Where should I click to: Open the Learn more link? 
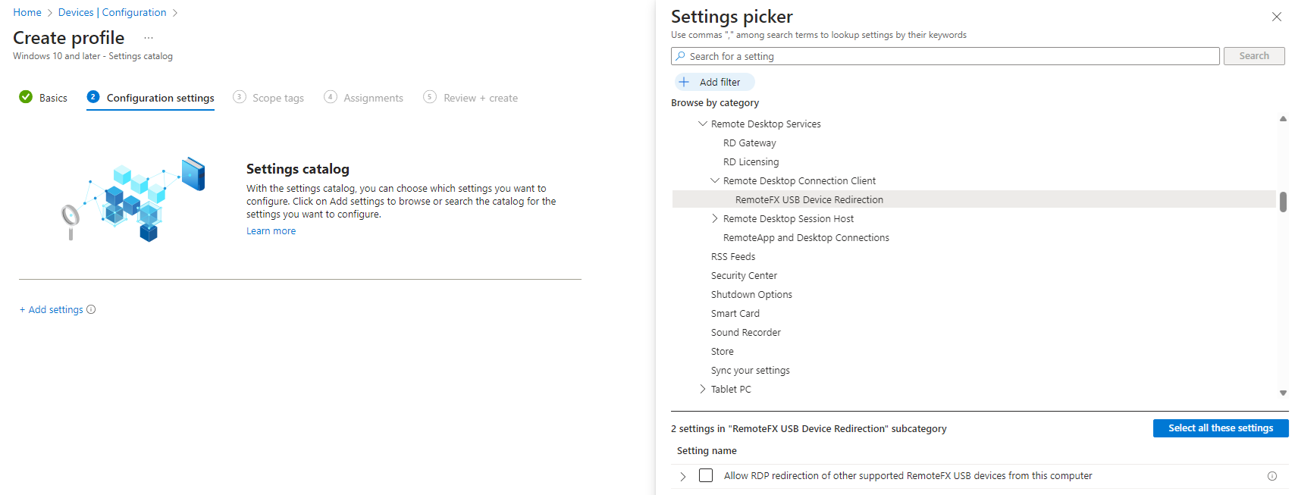pyautogui.click(x=271, y=231)
